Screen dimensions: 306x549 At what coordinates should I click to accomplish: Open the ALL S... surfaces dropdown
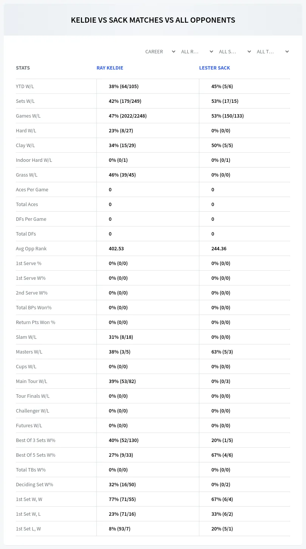235,51
